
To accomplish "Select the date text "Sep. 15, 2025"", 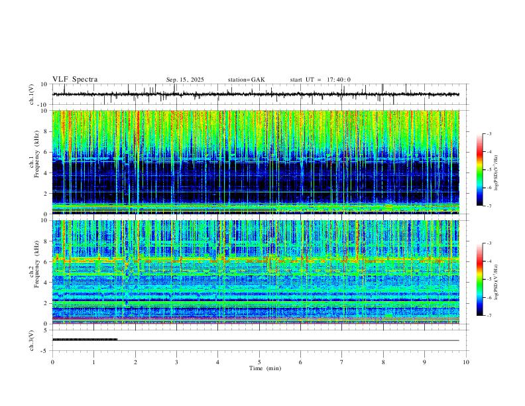I will pyautogui.click(x=185, y=80).
